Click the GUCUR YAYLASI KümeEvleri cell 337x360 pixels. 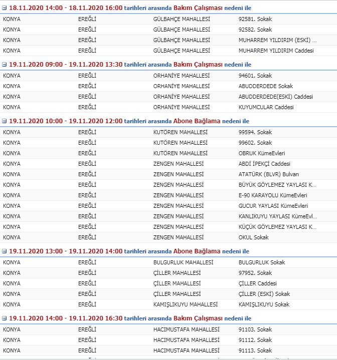(273, 206)
